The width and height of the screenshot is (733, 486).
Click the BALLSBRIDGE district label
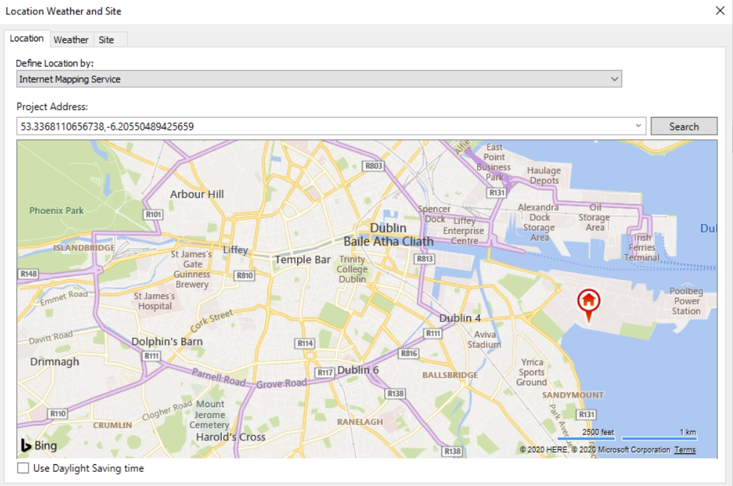[x=450, y=375]
